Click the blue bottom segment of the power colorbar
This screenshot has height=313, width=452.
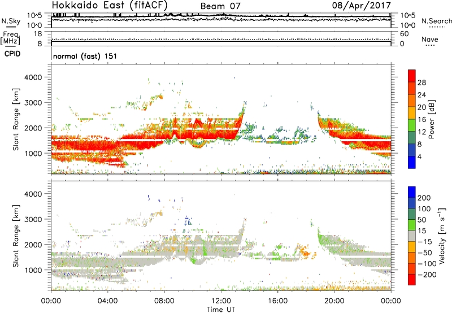412,162
